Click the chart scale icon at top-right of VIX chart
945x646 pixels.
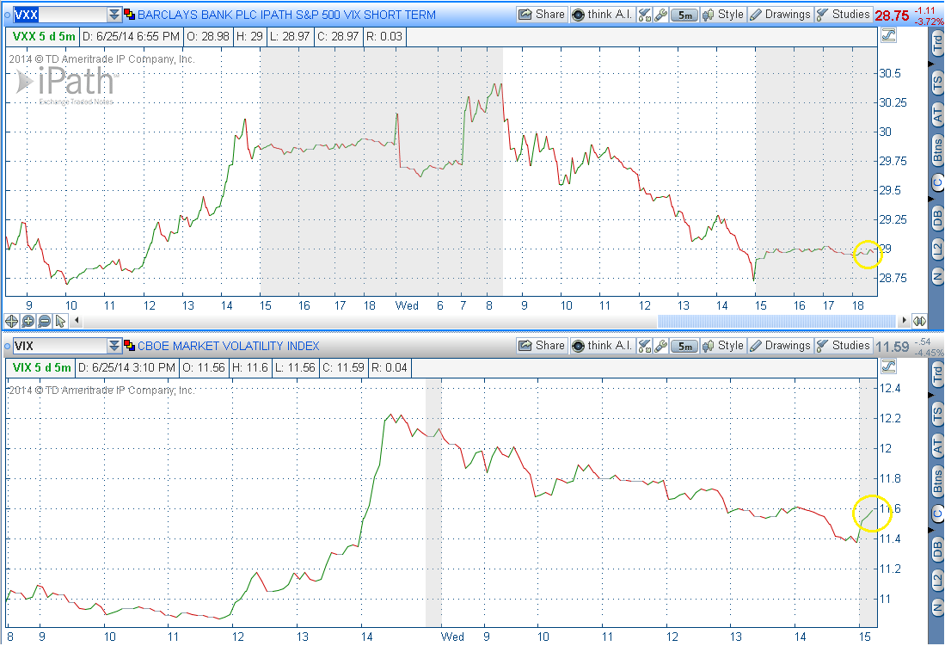pyautogui.click(x=889, y=367)
